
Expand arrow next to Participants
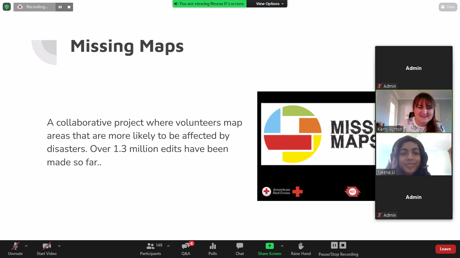click(x=168, y=246)
